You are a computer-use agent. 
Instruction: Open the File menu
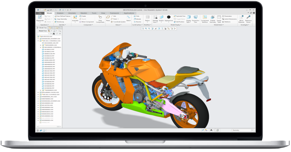coord(40,13)
